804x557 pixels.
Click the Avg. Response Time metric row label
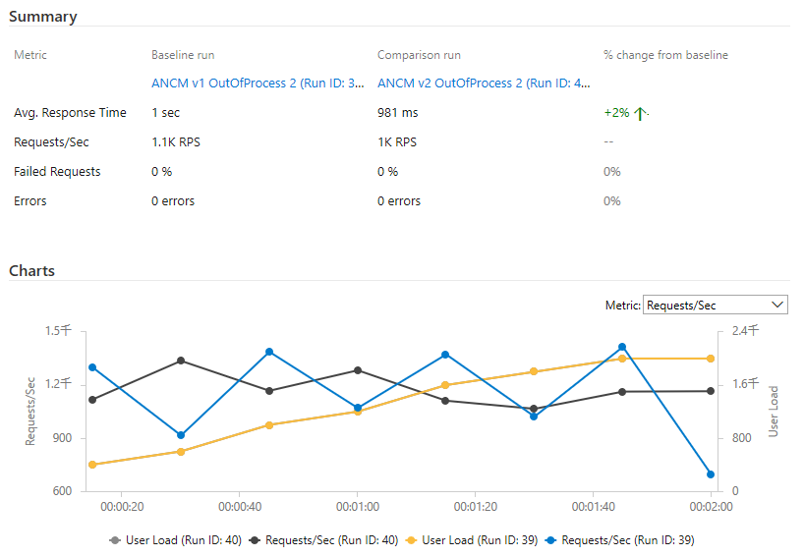tap(70, 113)
